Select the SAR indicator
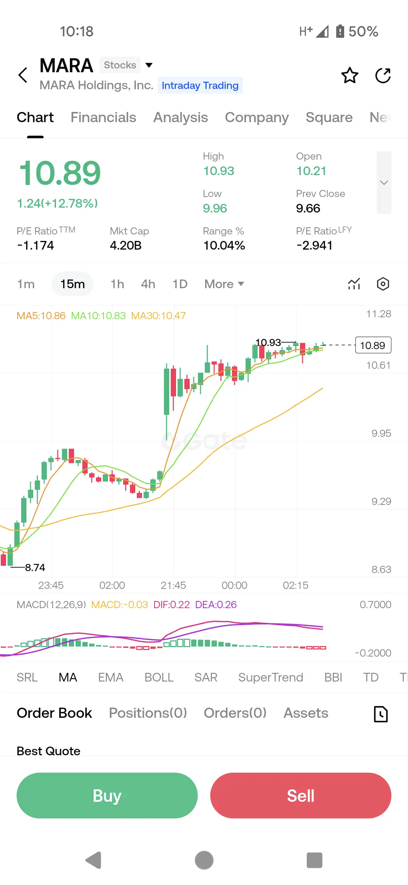Viewport: 408px width, 885px height. [206, 677]
